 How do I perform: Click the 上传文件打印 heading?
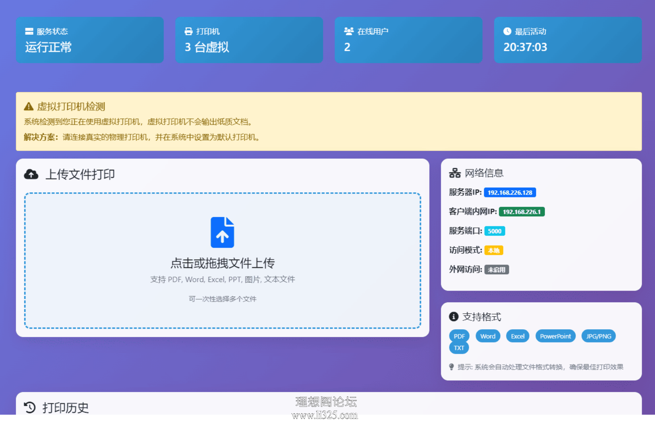click(x=80, y=174)
